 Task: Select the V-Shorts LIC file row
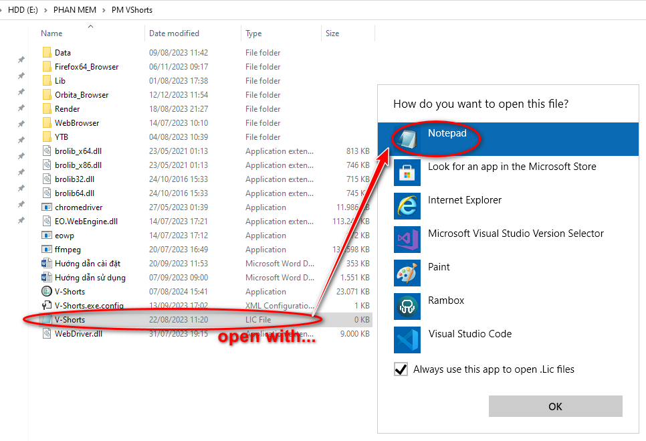[205, 319]
